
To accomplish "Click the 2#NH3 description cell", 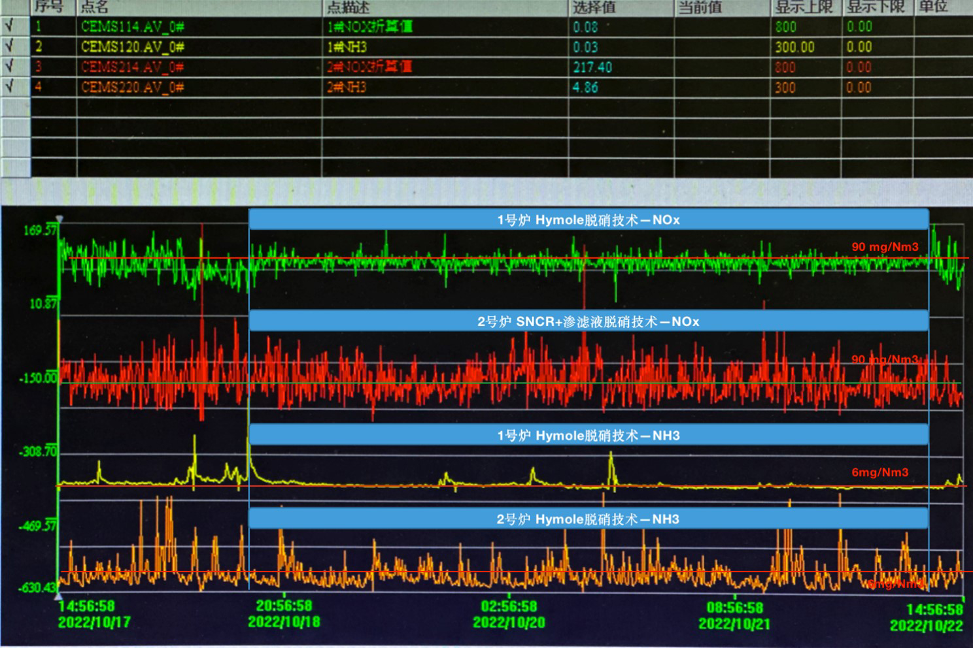I will point(347,87).
